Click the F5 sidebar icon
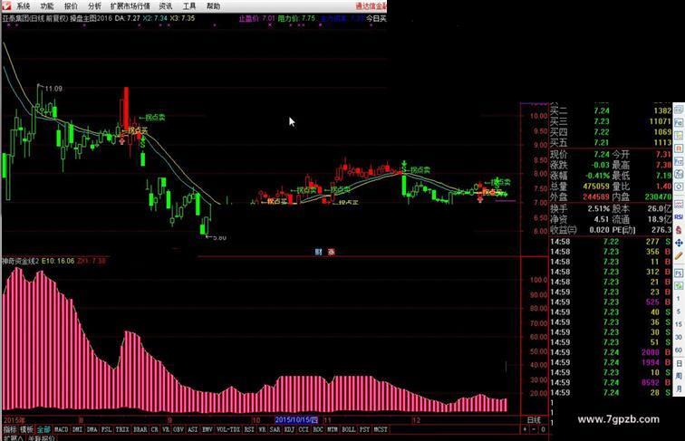685x441 pixels. (679, 273)
